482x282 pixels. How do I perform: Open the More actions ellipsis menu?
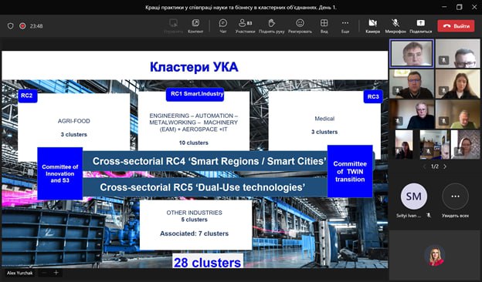pyautogui.click(x=345, y=25)
